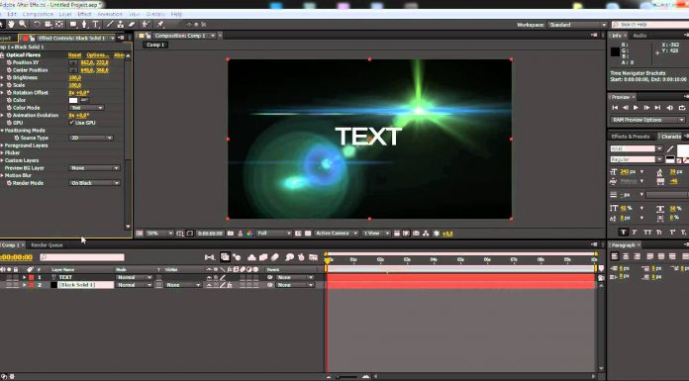Switch to the Audio tab
Viewport: 689px width, 381px height.
(640, 36)
